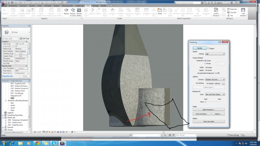Screen dimensions: 260x146
Task: Open the Quality Setting dropdown
Action: [215, 54]
